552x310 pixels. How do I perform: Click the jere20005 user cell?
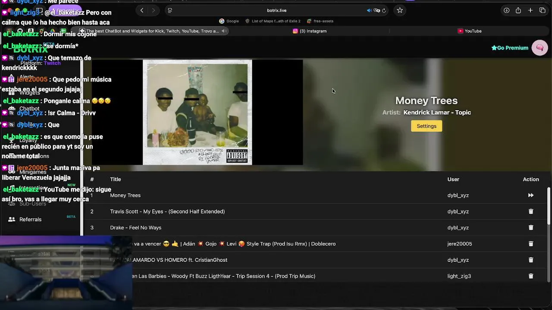(460, 244)
